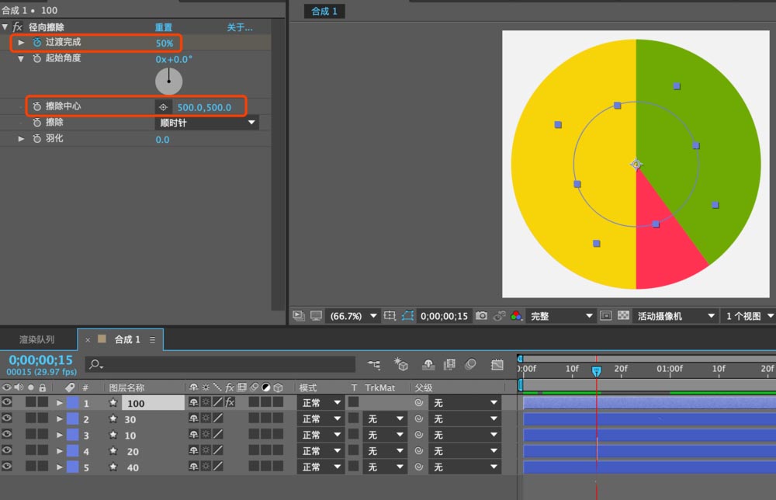Viewport: 776px width, 500px height.
Task: Hide layer 100 using its eye icon
Action: [x=7, y=403]
